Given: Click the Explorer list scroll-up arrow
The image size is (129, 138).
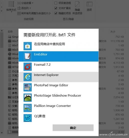Looking at the screenshot, I should point(2,31).
